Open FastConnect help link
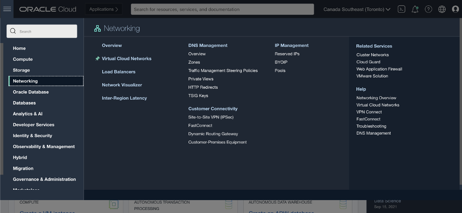This screenshot has width=462, height=213. coord(368,119)
